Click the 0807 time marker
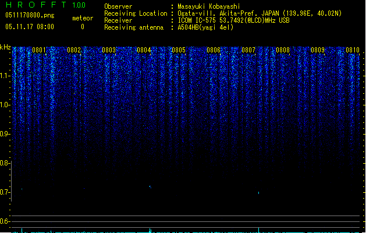The image size is (366, 233). click(248, 50)
